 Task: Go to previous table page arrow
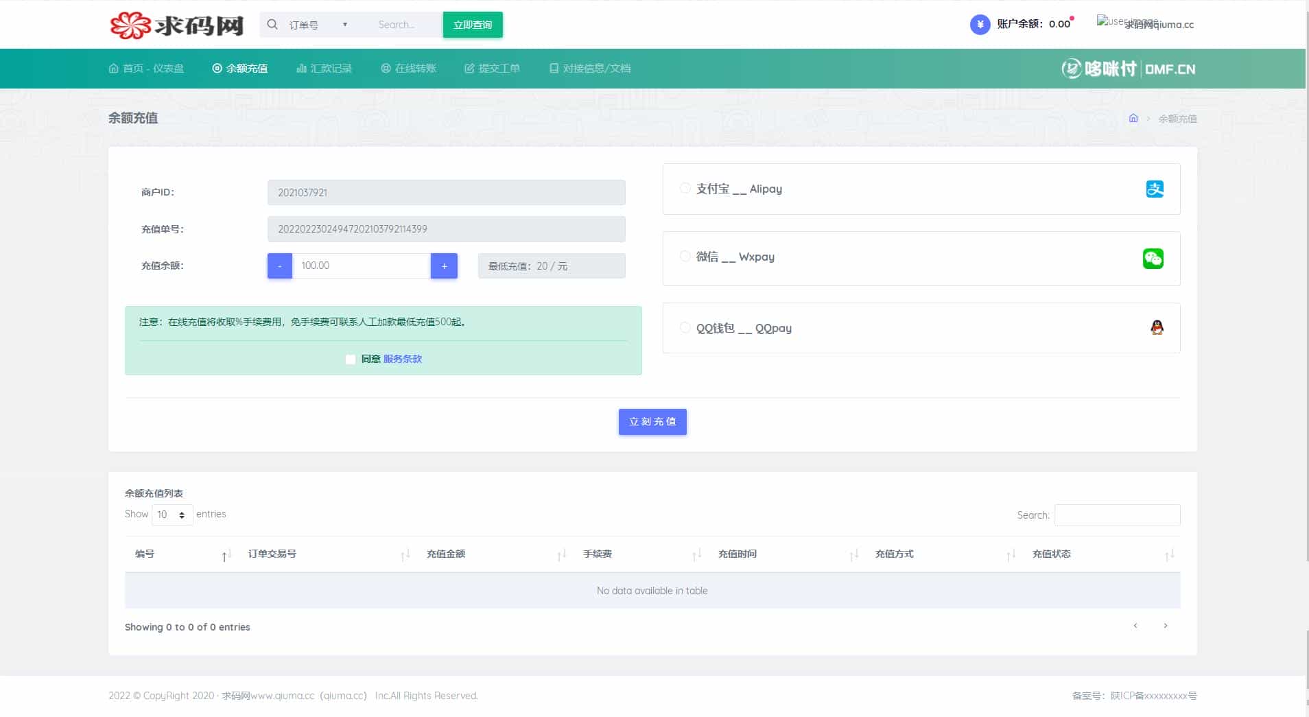coord(1135,626)
